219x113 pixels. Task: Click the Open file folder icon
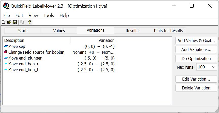[x=9, y=22]
